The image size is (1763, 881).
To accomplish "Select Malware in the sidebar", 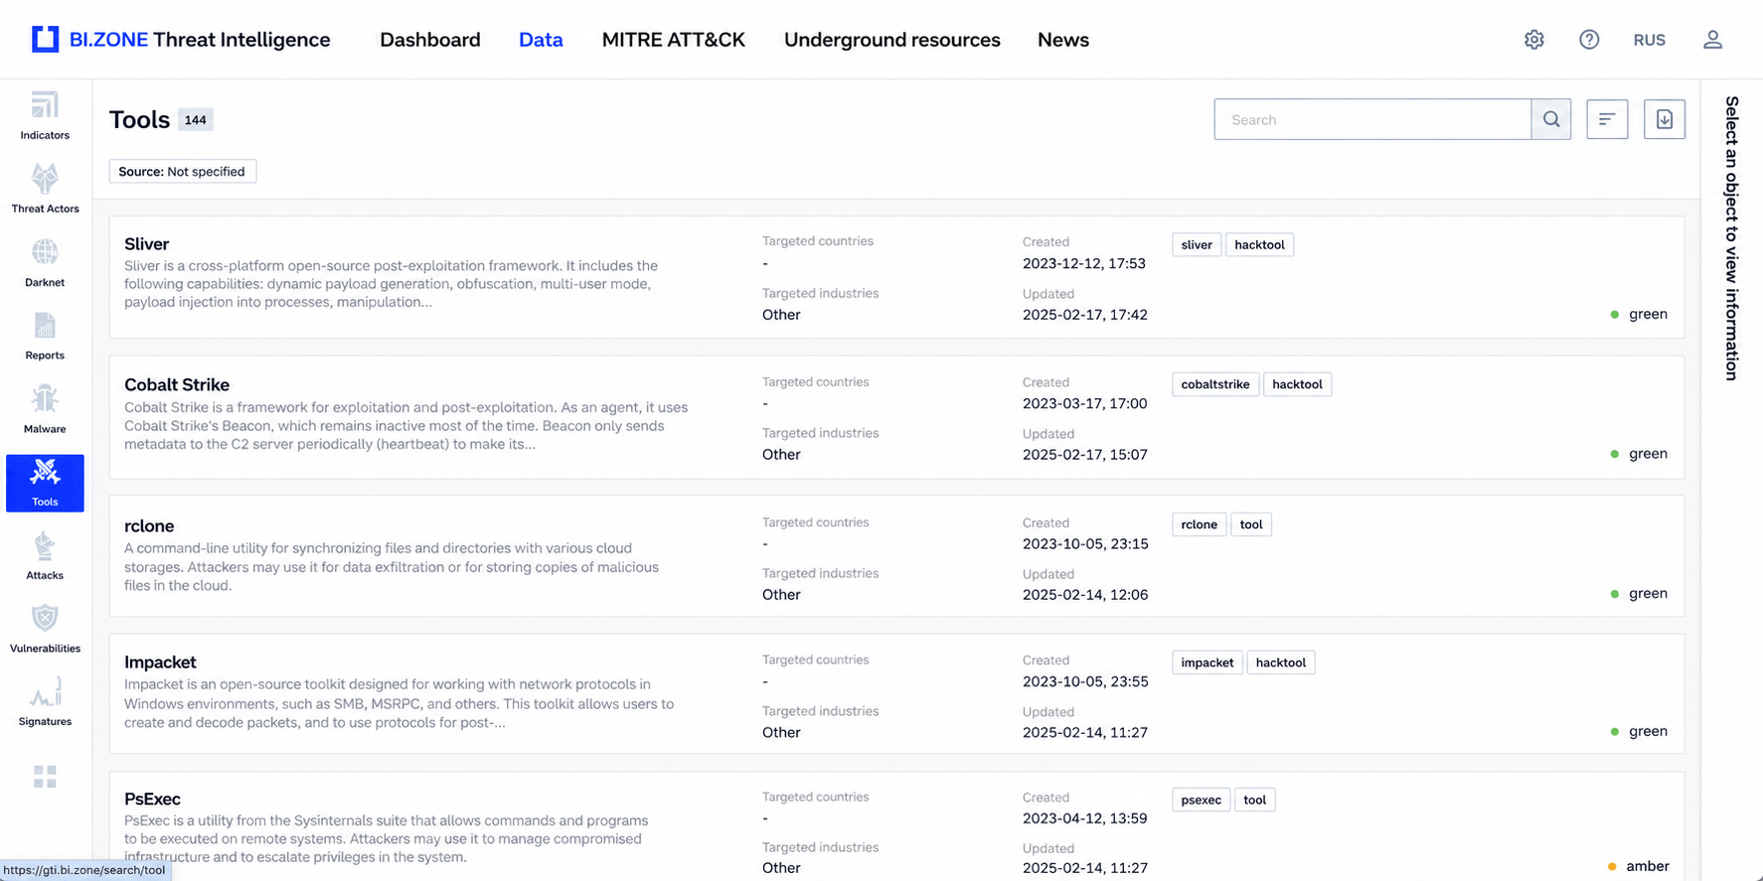I will pyautogui.click(x=45, y=409).
